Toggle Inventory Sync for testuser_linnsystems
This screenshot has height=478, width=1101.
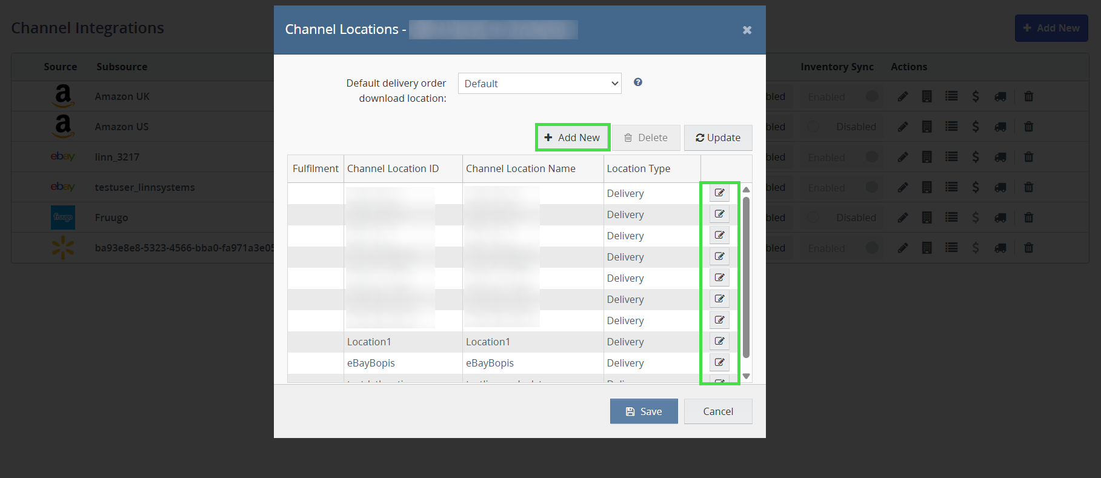(843, 187)
